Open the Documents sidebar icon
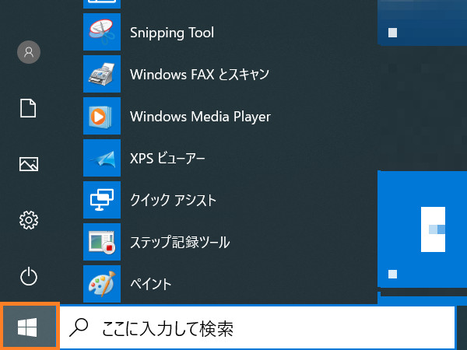The height and width of the screenshot is (350, 467). tap(28, 108)
